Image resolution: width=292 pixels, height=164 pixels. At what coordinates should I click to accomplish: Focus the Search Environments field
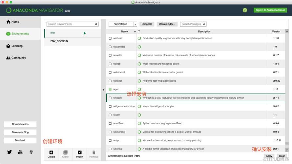coord(73,24)
